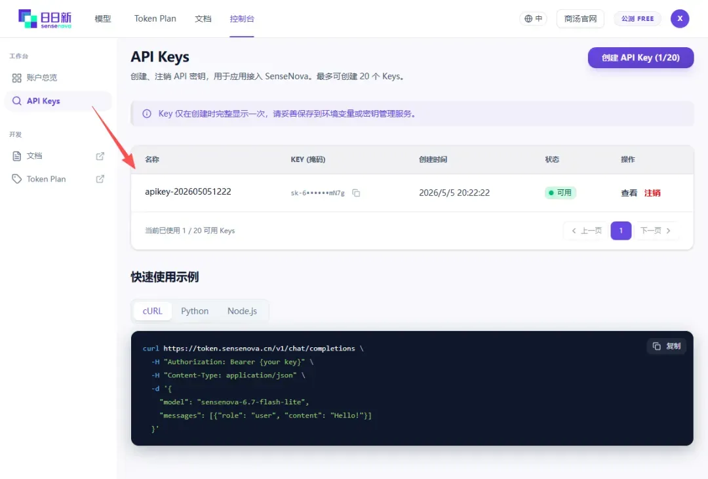Click the 账户总览 grid icon
The image size is (708, 479).
[16, 78]
